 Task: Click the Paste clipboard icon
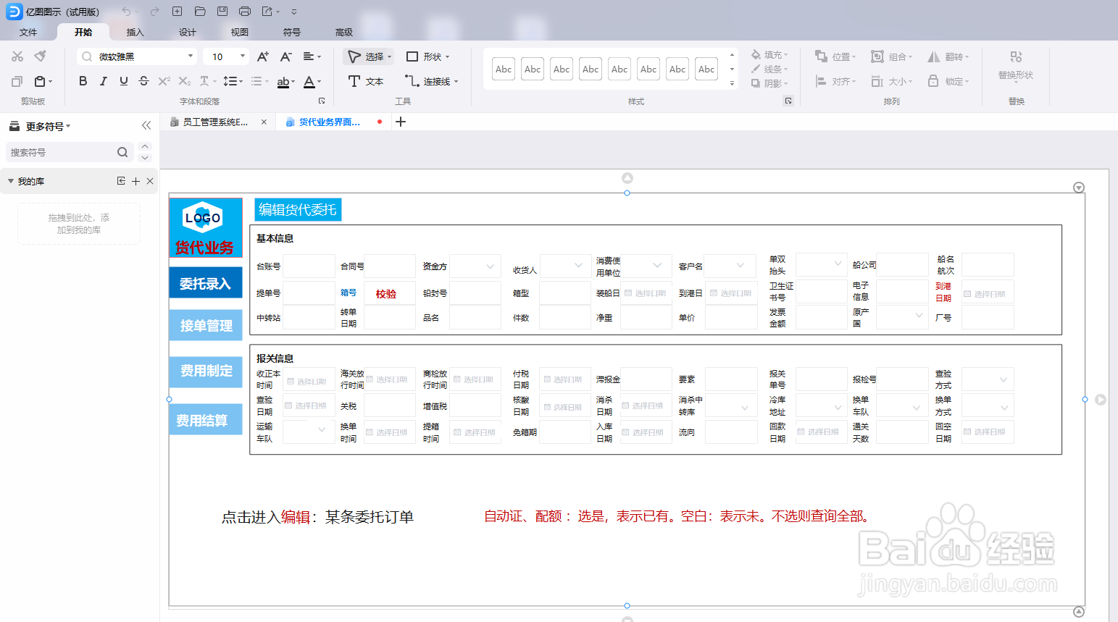tap(41, 81)
